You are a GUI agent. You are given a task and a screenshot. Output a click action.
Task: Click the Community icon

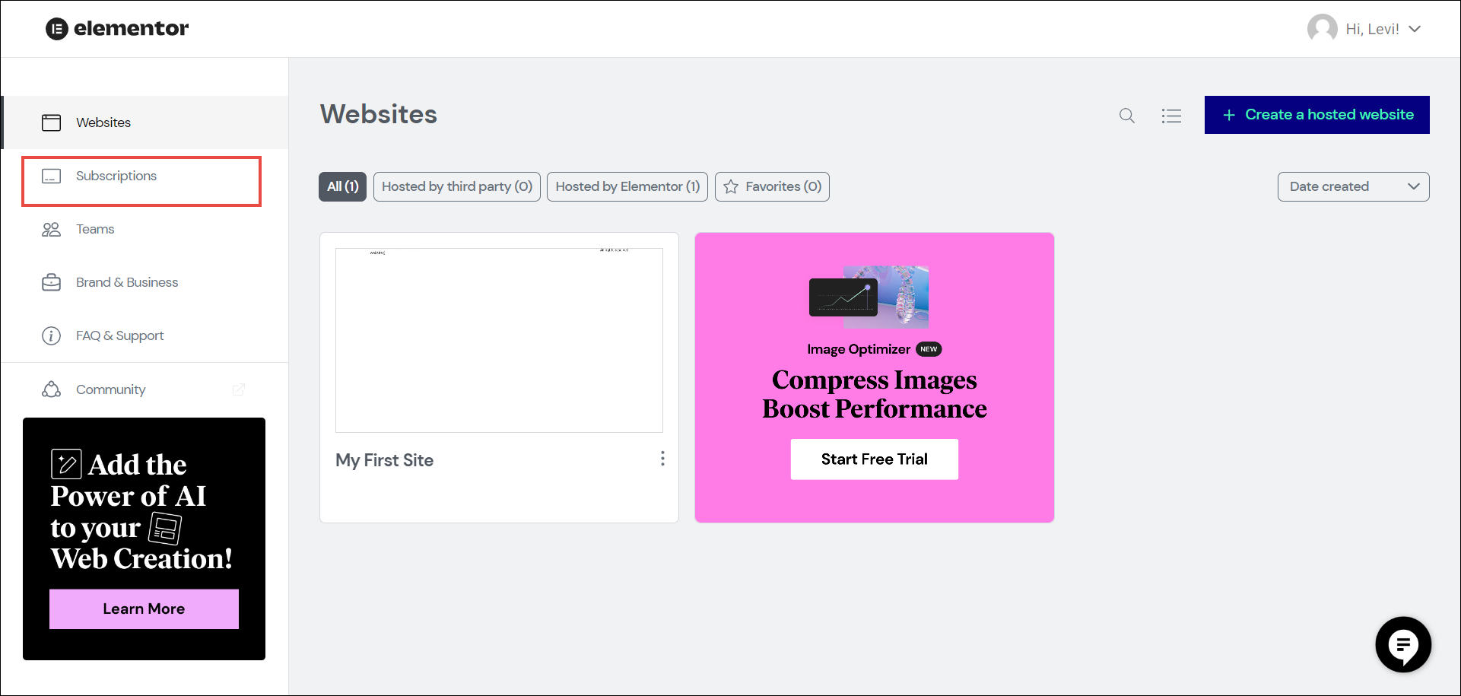(x=52, y=389)
